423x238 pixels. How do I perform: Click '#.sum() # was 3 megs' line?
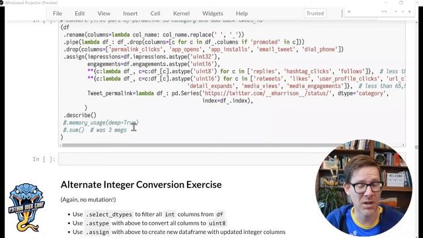[95, 130]
